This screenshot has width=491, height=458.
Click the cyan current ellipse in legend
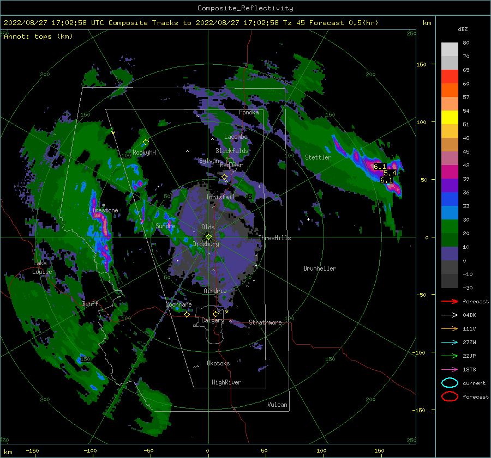450,383
